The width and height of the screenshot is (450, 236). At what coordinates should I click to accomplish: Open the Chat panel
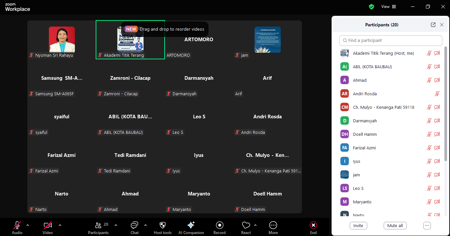[x=134, y=227]
